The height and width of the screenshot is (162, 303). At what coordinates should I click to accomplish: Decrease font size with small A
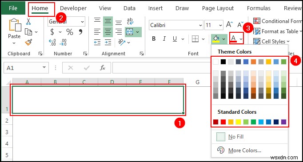click(x=240, y=24)
